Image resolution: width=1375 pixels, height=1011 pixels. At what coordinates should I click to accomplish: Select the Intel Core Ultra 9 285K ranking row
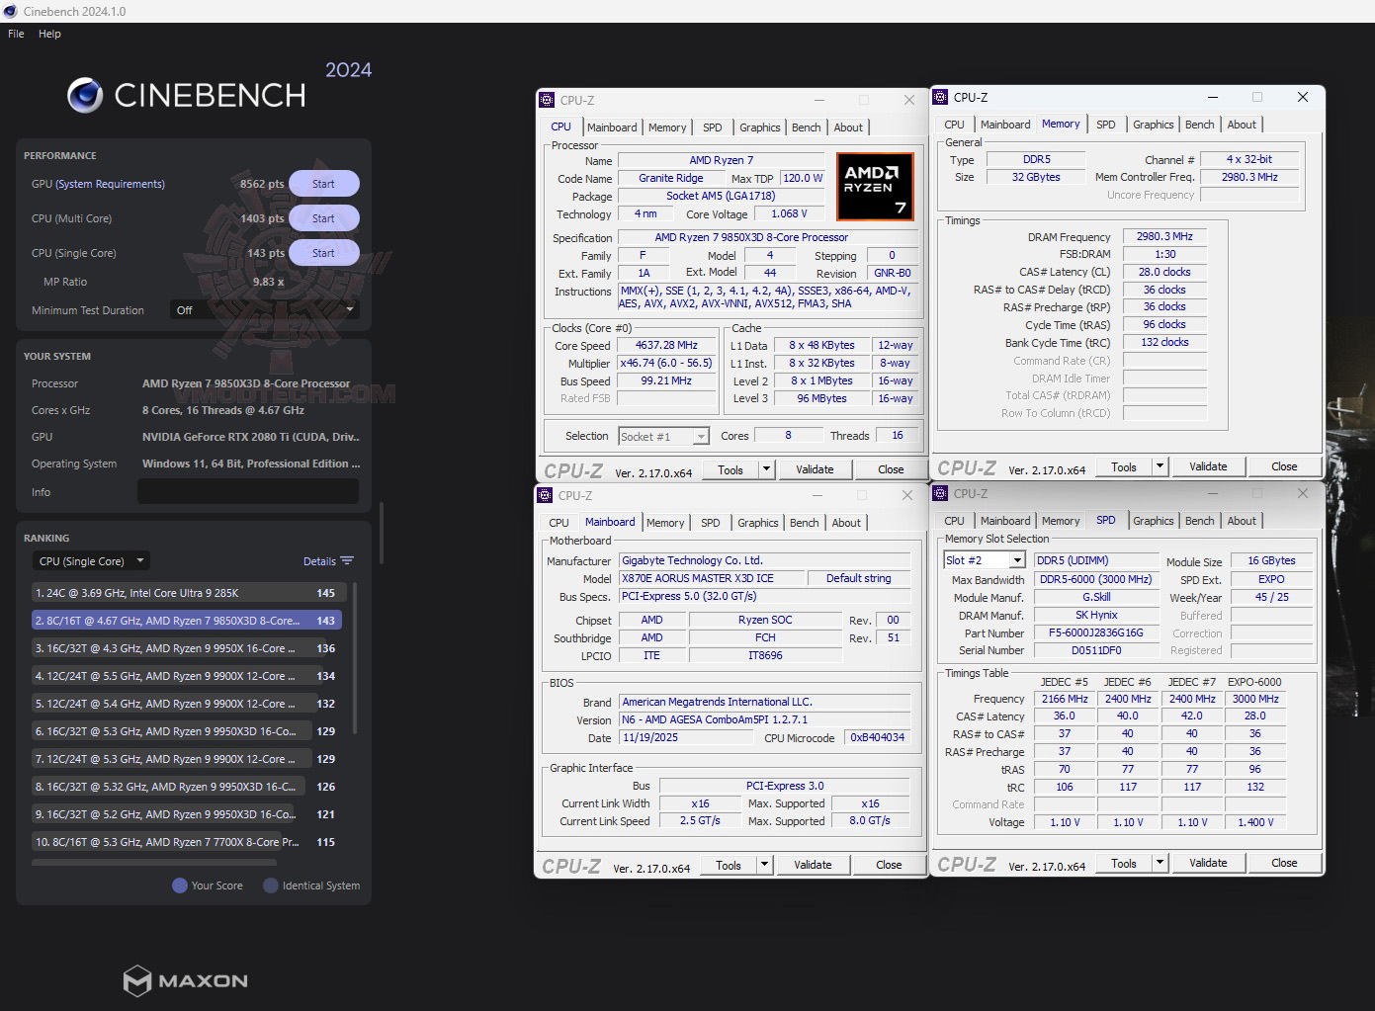188,593
